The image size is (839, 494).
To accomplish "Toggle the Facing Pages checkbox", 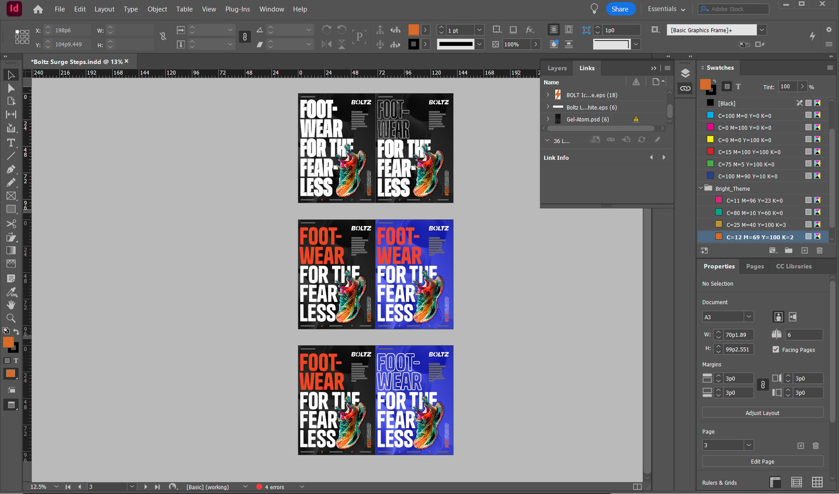I will 776,349.
